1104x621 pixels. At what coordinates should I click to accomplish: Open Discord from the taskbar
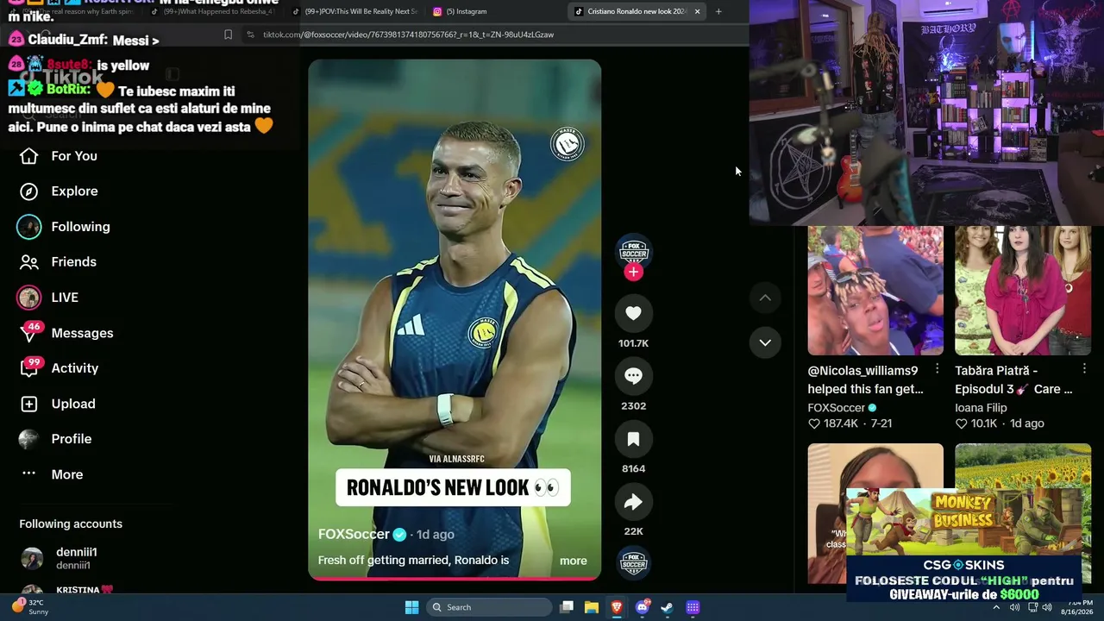click(643, 607)
